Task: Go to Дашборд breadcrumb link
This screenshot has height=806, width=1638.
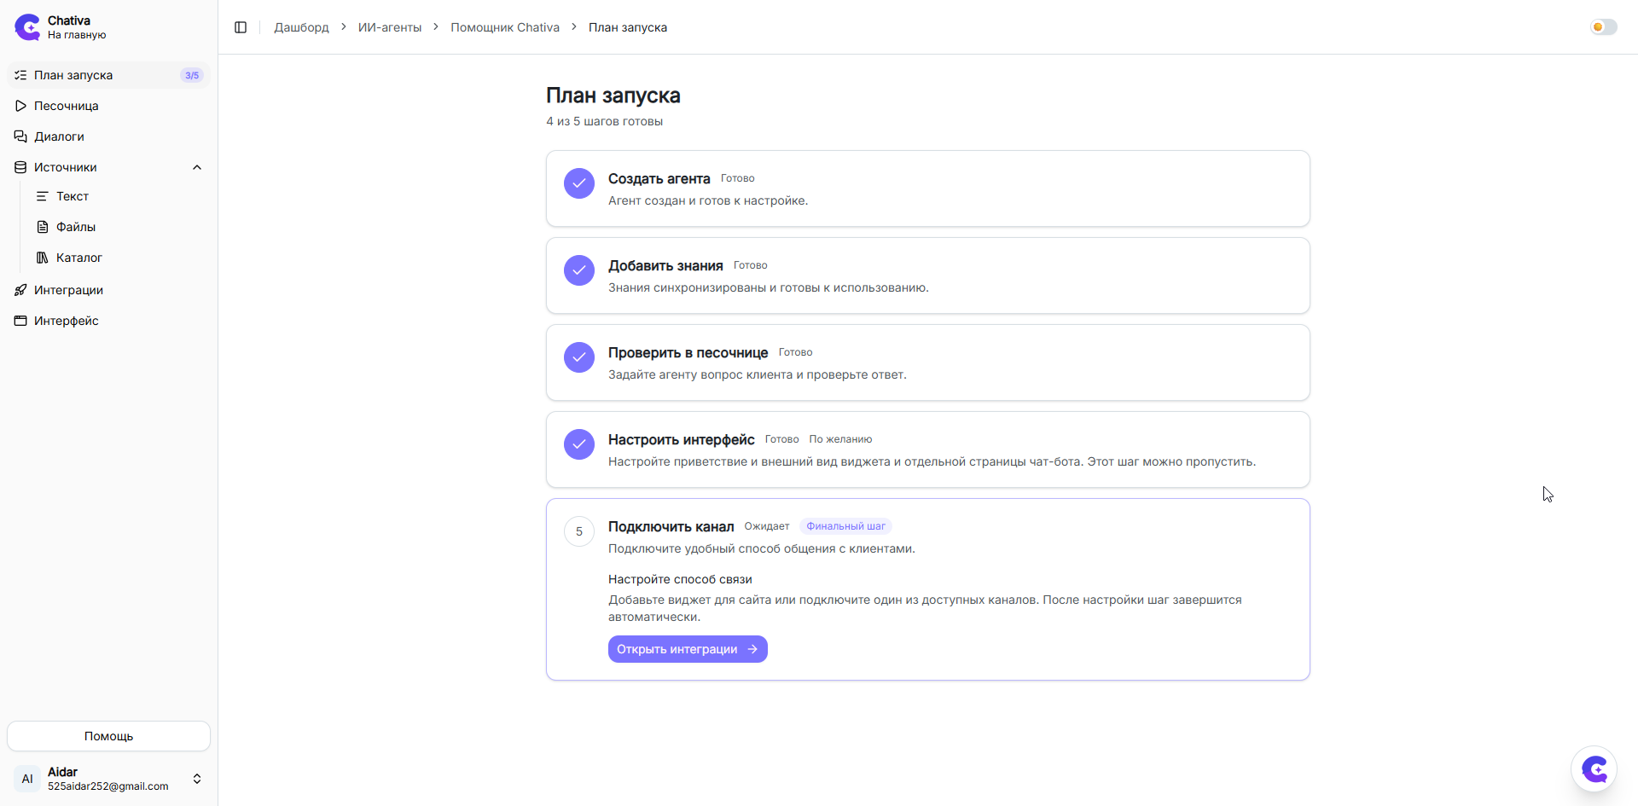Action: (301, 27)
